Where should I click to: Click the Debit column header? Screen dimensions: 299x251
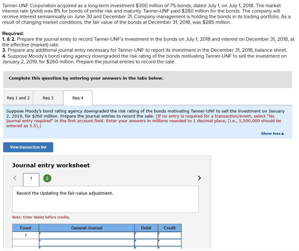[x=146, y=228]
